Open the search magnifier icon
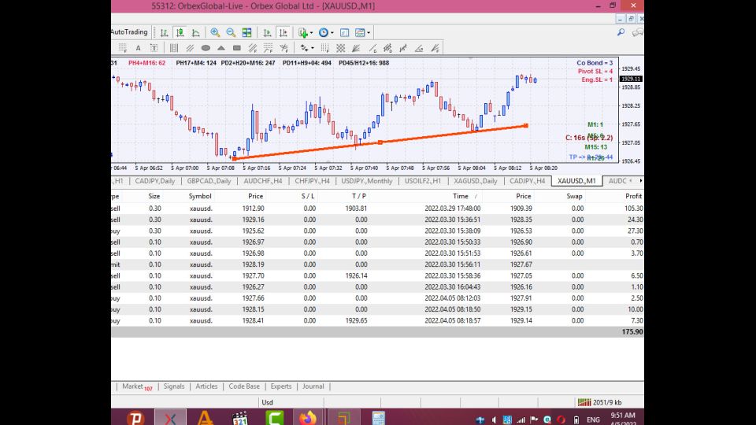The image size is (756, 425). (621, 32)
